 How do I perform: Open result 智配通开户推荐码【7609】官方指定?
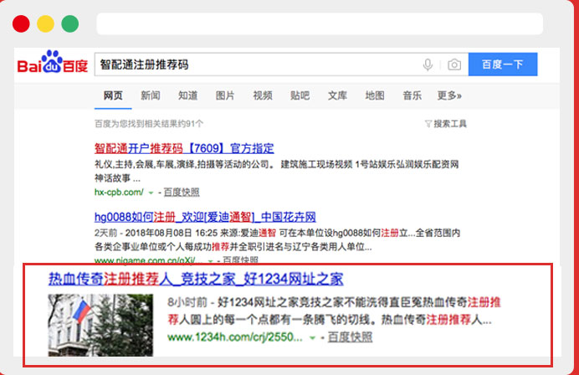click(x=184, y=148)
